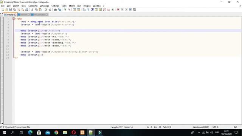Toggle word wrap in the toolbar
Screen dimensions: 242x136
click(84, 9)
